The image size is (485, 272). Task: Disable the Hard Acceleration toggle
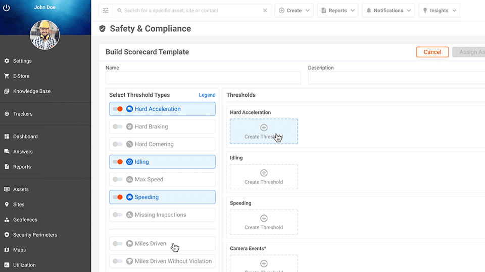click(118, 109)
